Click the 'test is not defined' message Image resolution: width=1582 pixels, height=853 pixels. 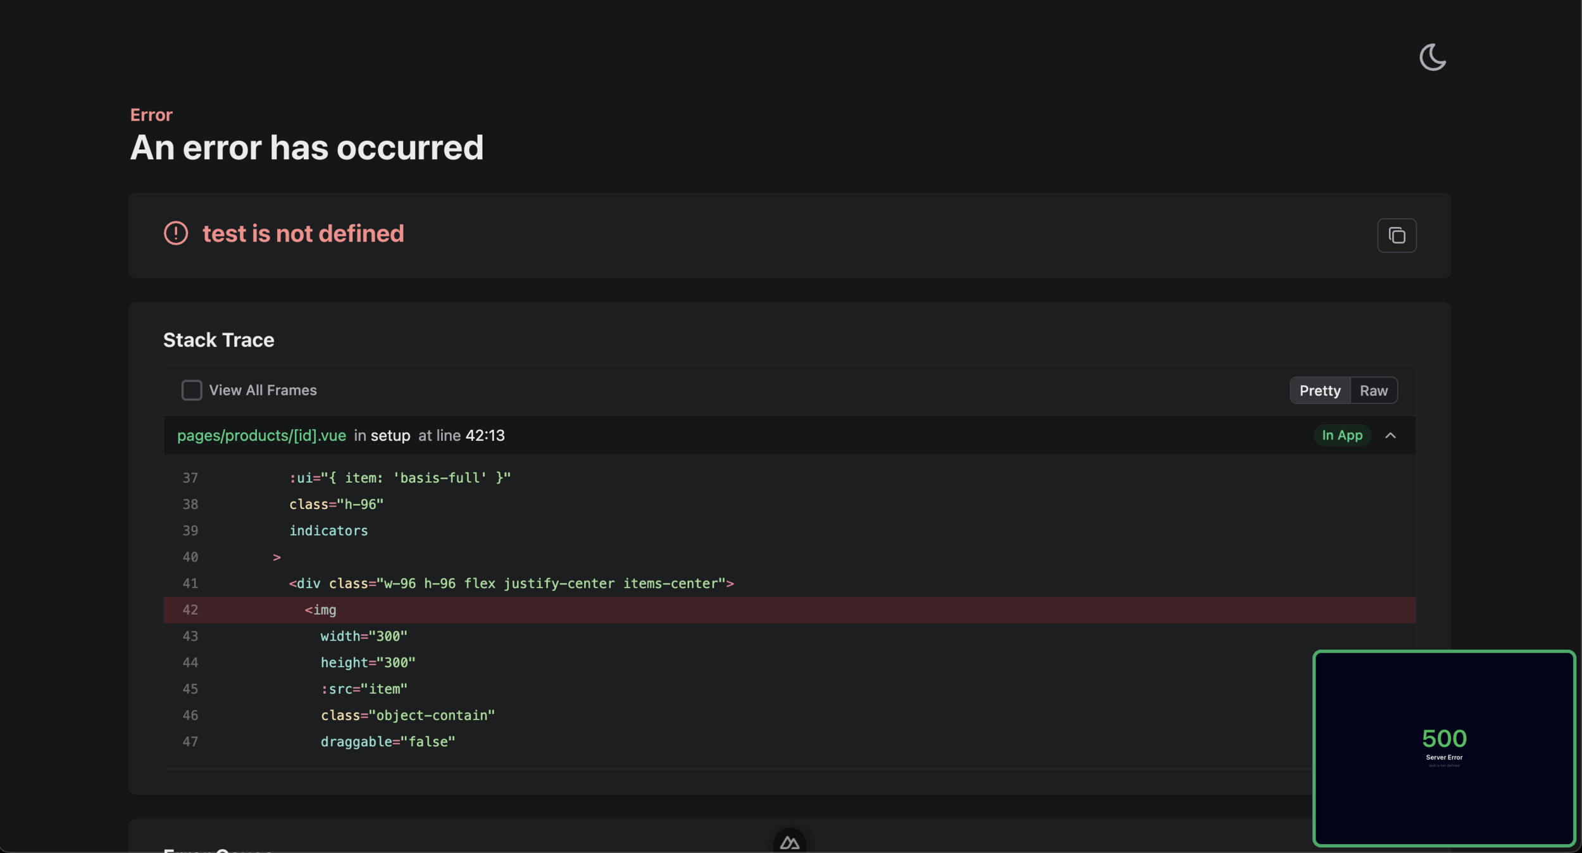click(x=303, y=234)
